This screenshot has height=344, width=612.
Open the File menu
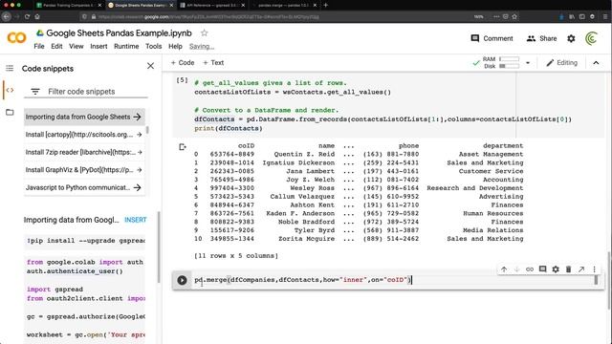pyautogui.click(x=39, y=46)
